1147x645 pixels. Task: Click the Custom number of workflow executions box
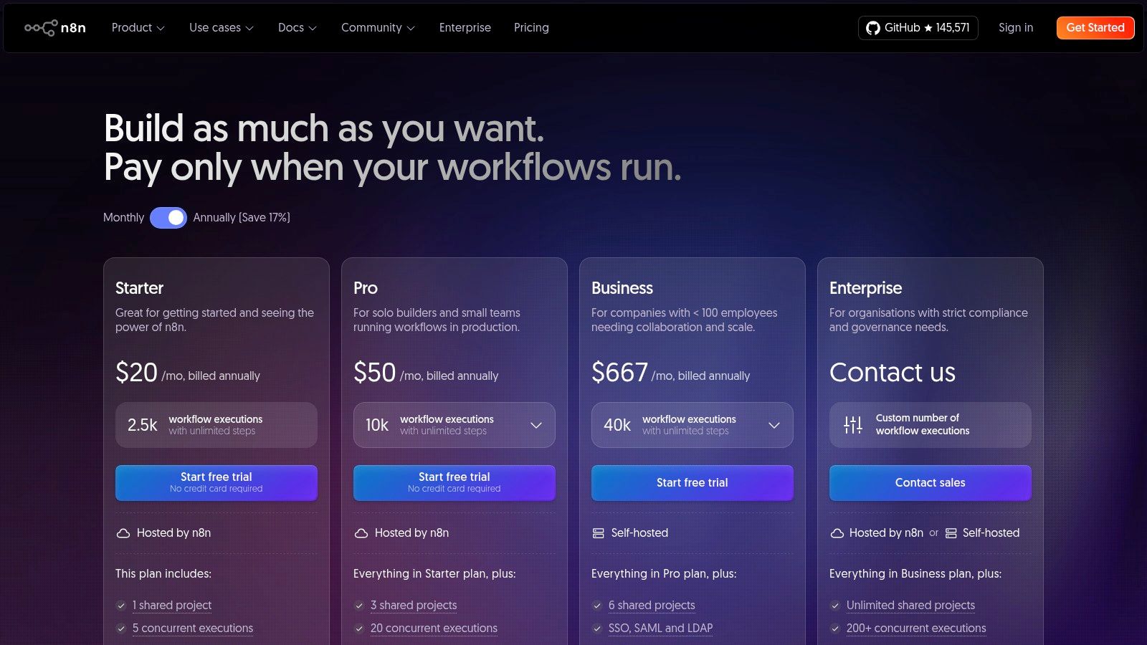coord(931,425)
